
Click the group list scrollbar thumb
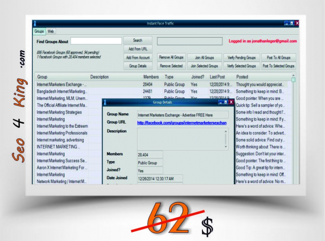(293, 80)
